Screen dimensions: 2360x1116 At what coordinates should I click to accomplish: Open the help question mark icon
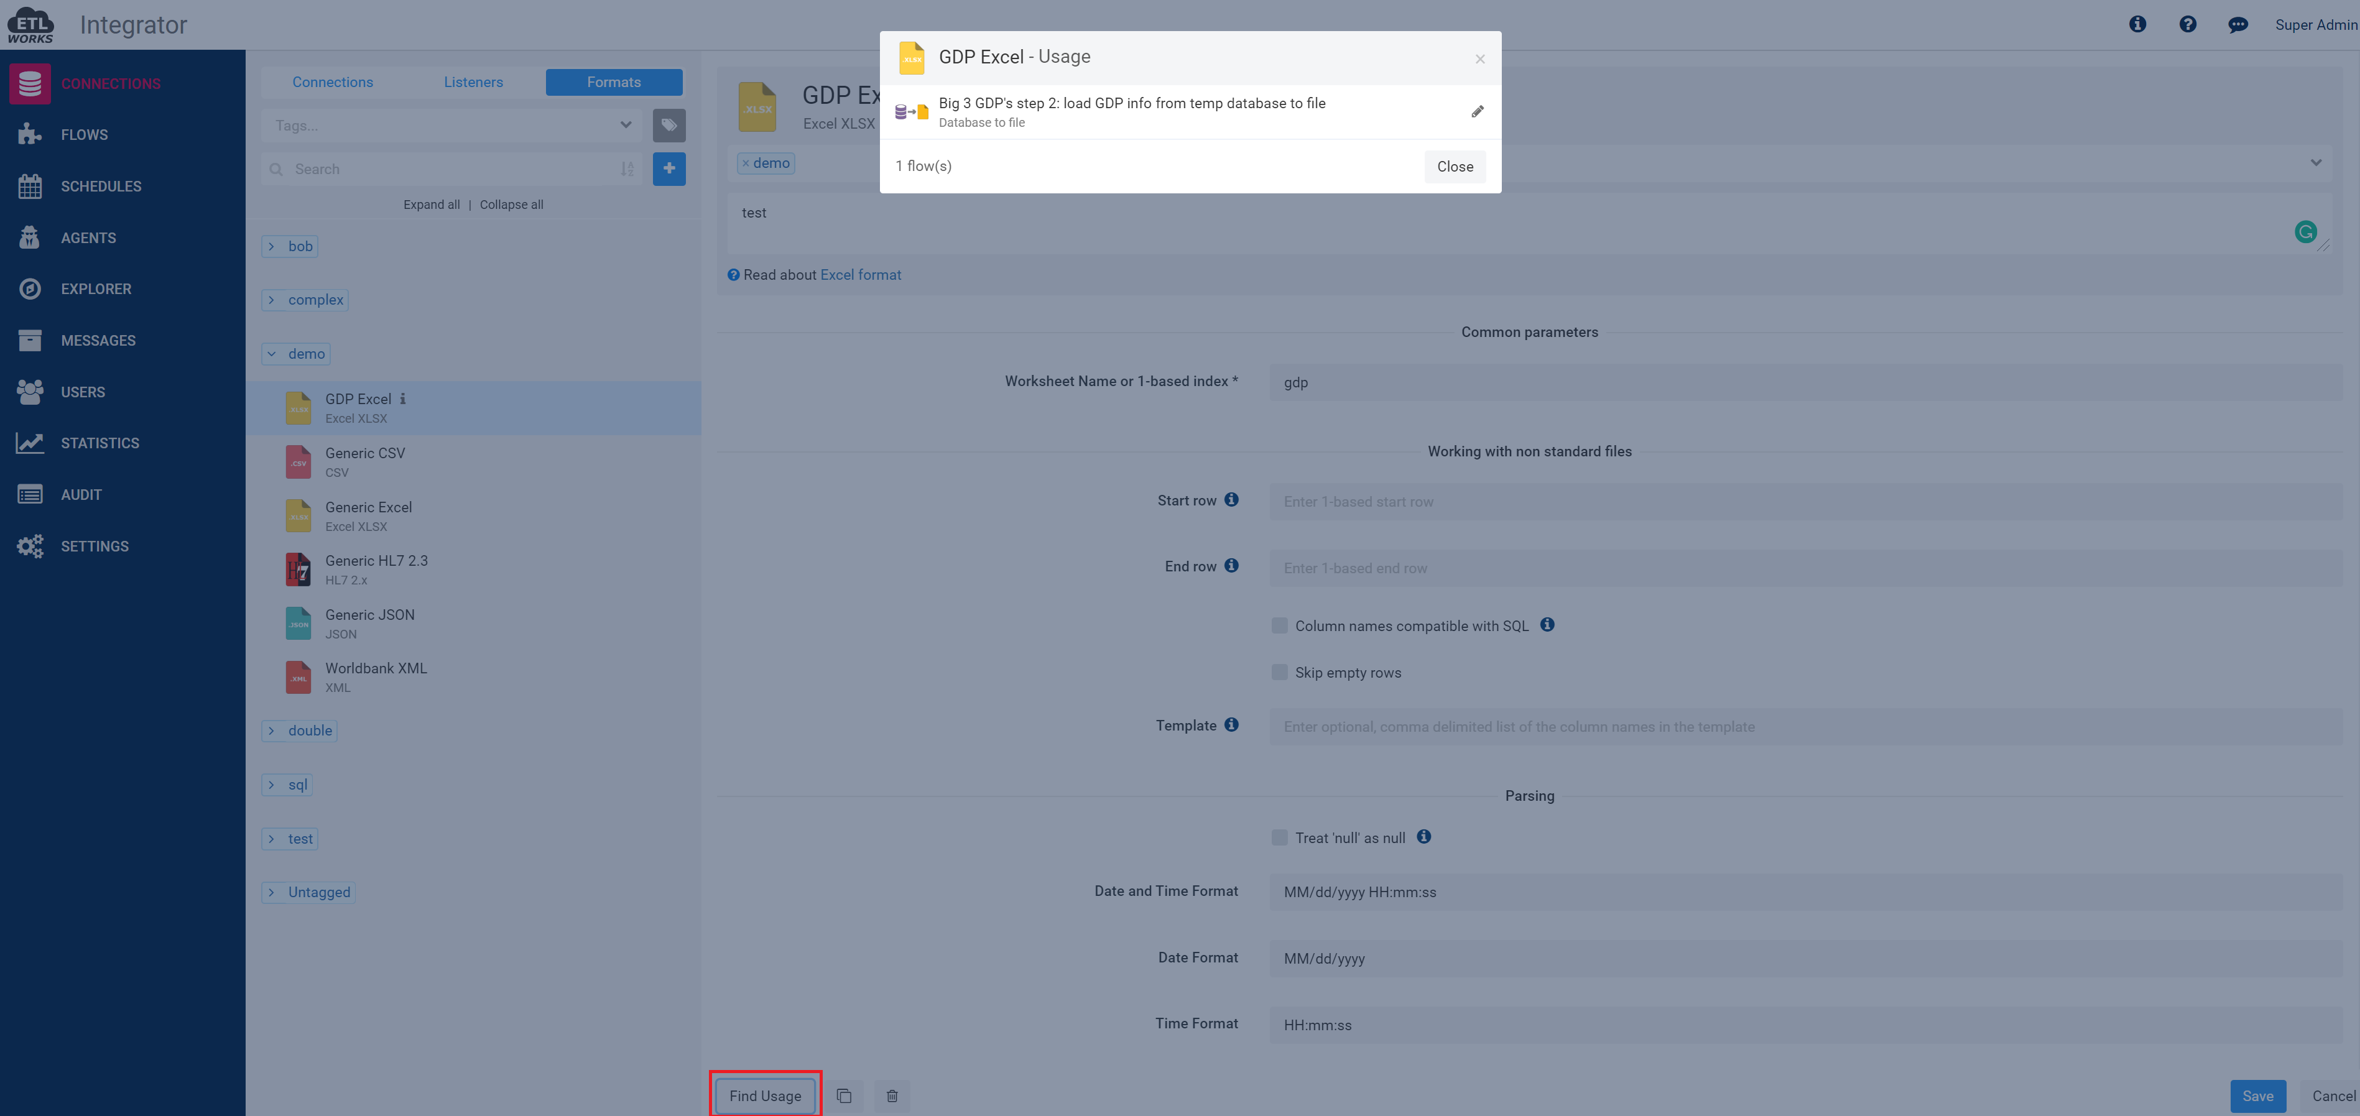coord(2188,24)
